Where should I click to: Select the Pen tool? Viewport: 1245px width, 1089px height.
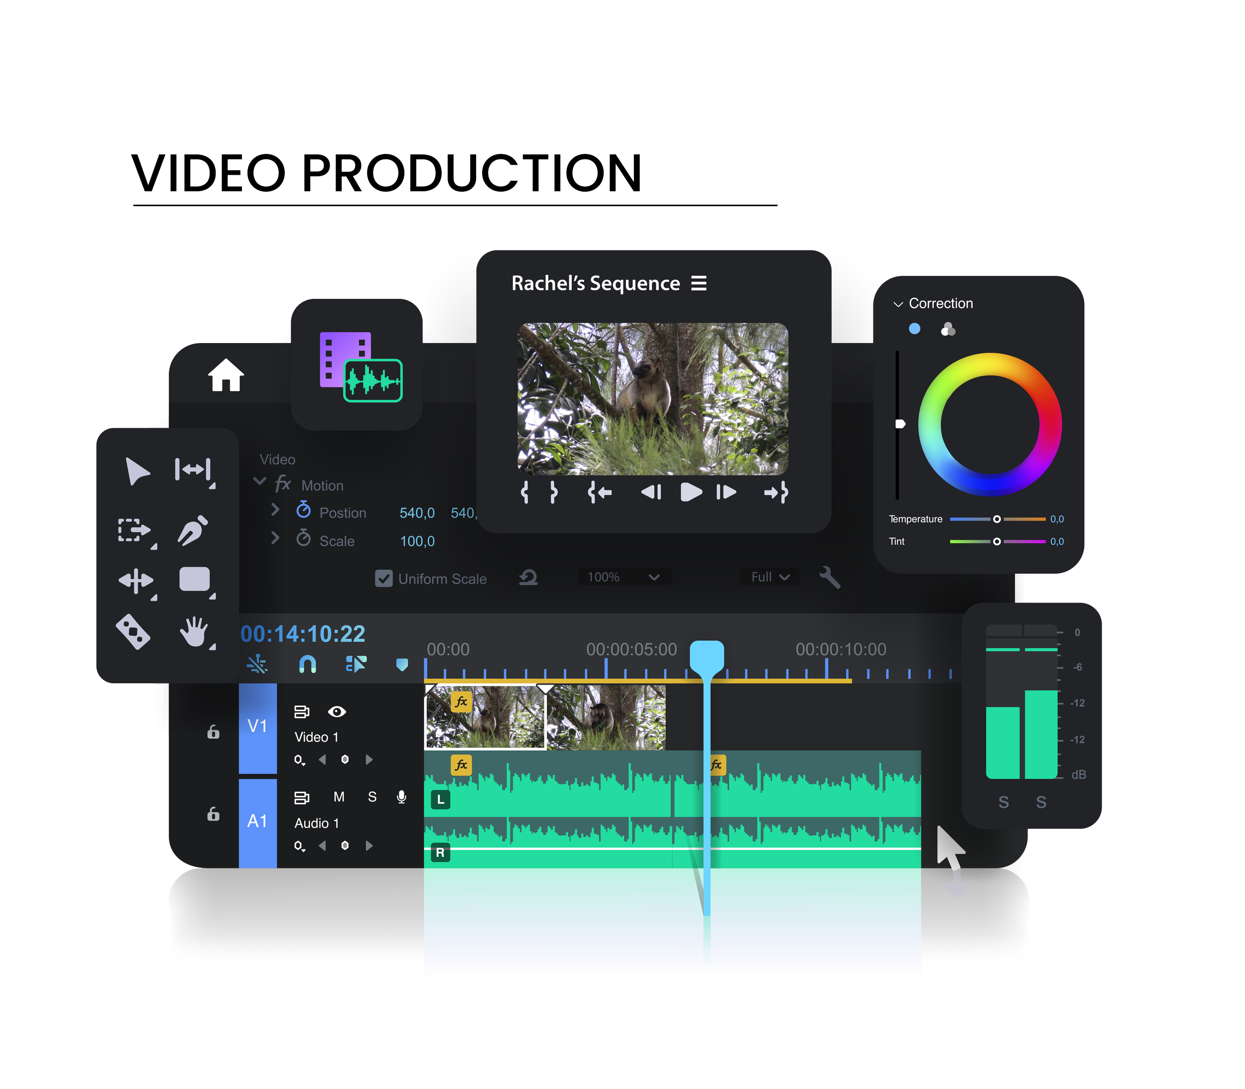[x=193, y=530]
